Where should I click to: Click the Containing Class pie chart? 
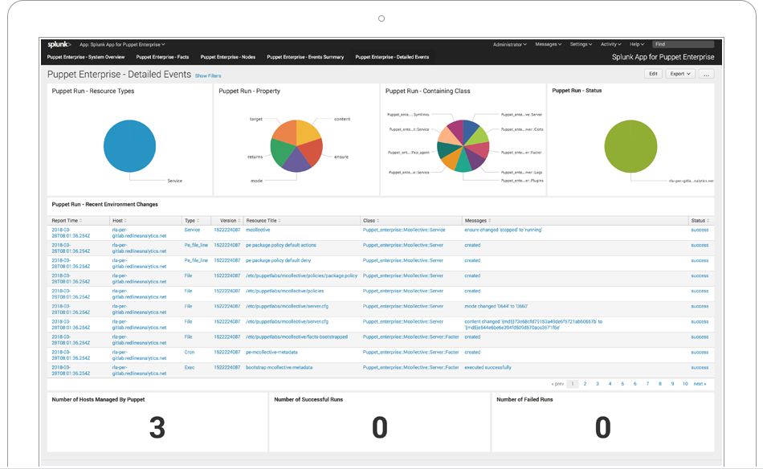[463, 146]
